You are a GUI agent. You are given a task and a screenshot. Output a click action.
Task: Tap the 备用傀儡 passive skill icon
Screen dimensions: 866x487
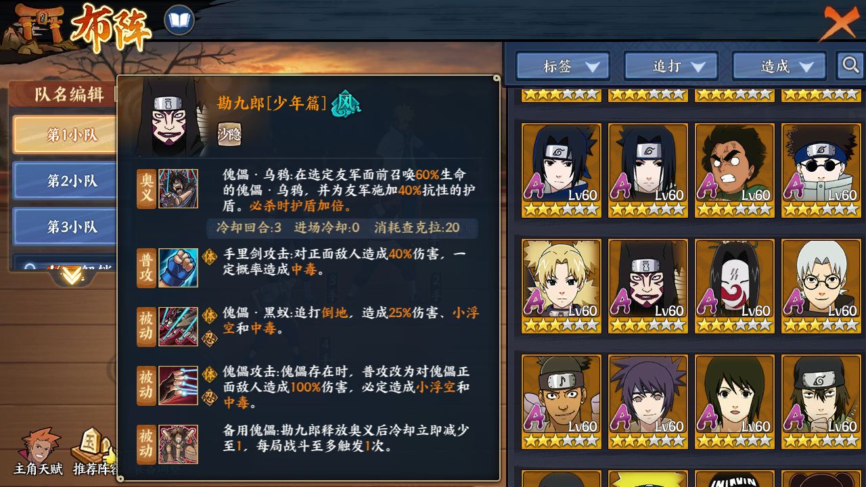(178, 444)
